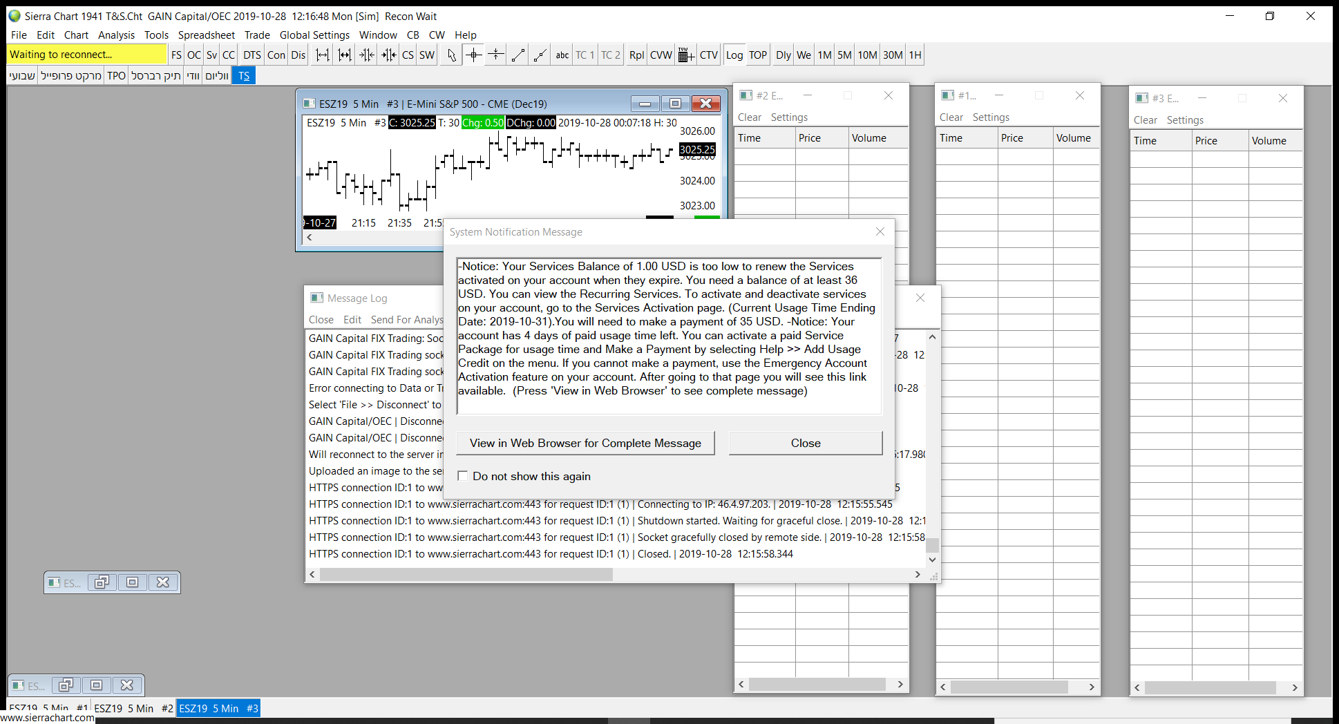
Task: Switch chart to 1H timeframe
Action: tap(915, 55)
